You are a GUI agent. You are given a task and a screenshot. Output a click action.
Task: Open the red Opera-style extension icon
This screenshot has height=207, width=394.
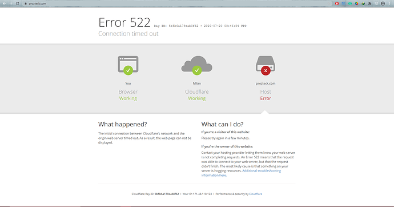[337, 3]
